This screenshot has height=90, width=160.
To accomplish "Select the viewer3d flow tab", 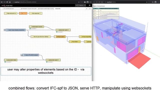I will [62, 9].
